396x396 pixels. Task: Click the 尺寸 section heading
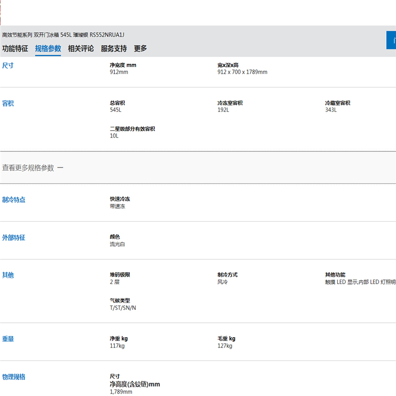[x=8, y=66]
